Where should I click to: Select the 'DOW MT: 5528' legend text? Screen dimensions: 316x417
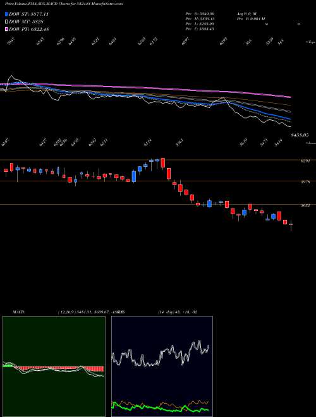coord(26,21)
